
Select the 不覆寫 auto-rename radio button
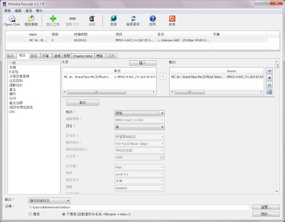point(64,214)
